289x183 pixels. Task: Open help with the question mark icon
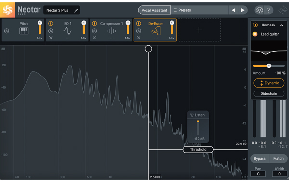tap(268, 10)
